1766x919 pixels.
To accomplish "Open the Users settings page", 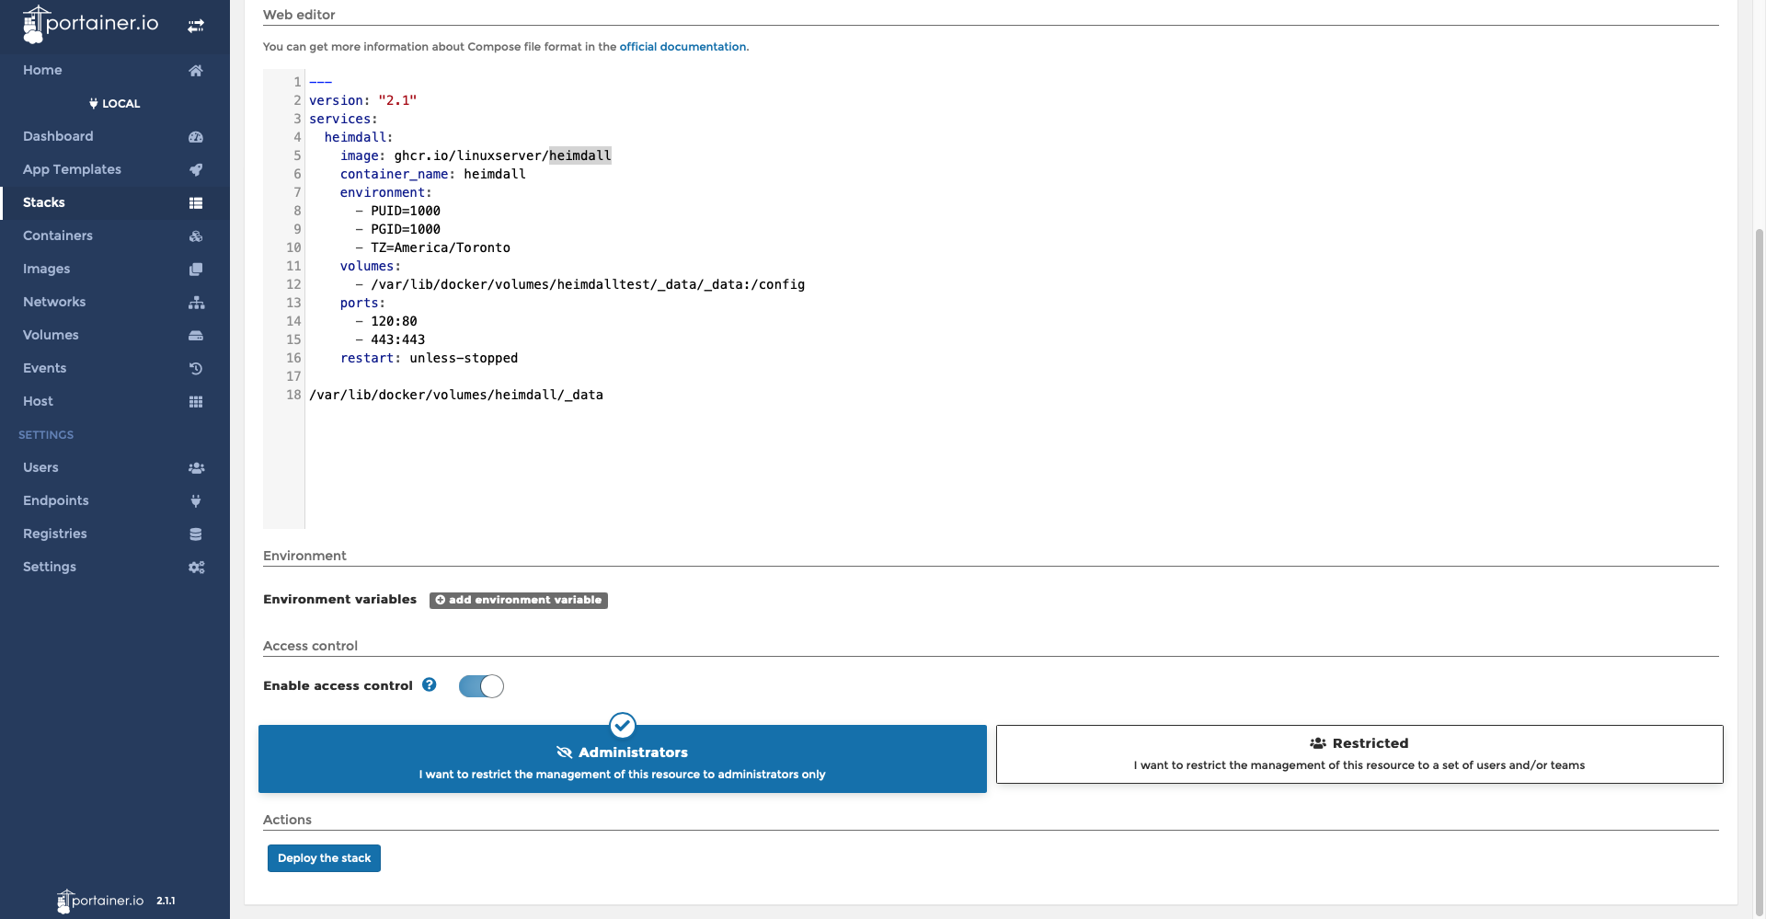I will pos(115,467).
